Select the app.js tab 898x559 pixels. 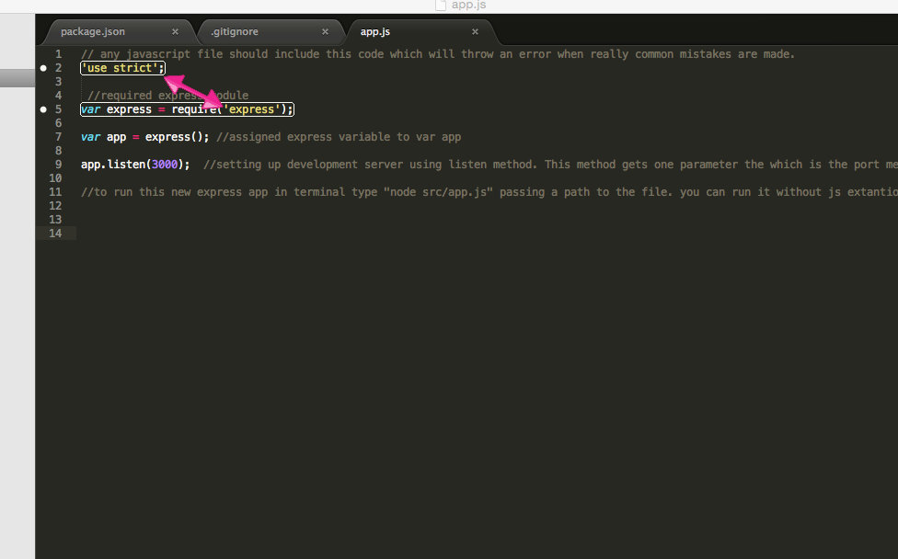(375, 31)
